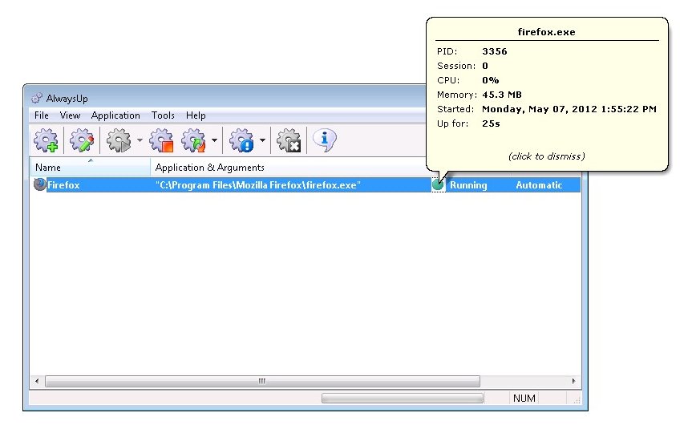This screenshot has height=429, width=688.
Task: Click the application report gear with exclamation
Action: pos(241,140)
